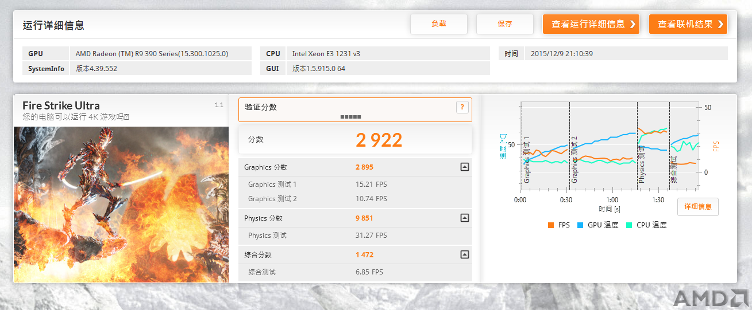Select Physics 测试 result 31.27 FPS
Screen dimensions: 752x310
click(x=371, y=236)
